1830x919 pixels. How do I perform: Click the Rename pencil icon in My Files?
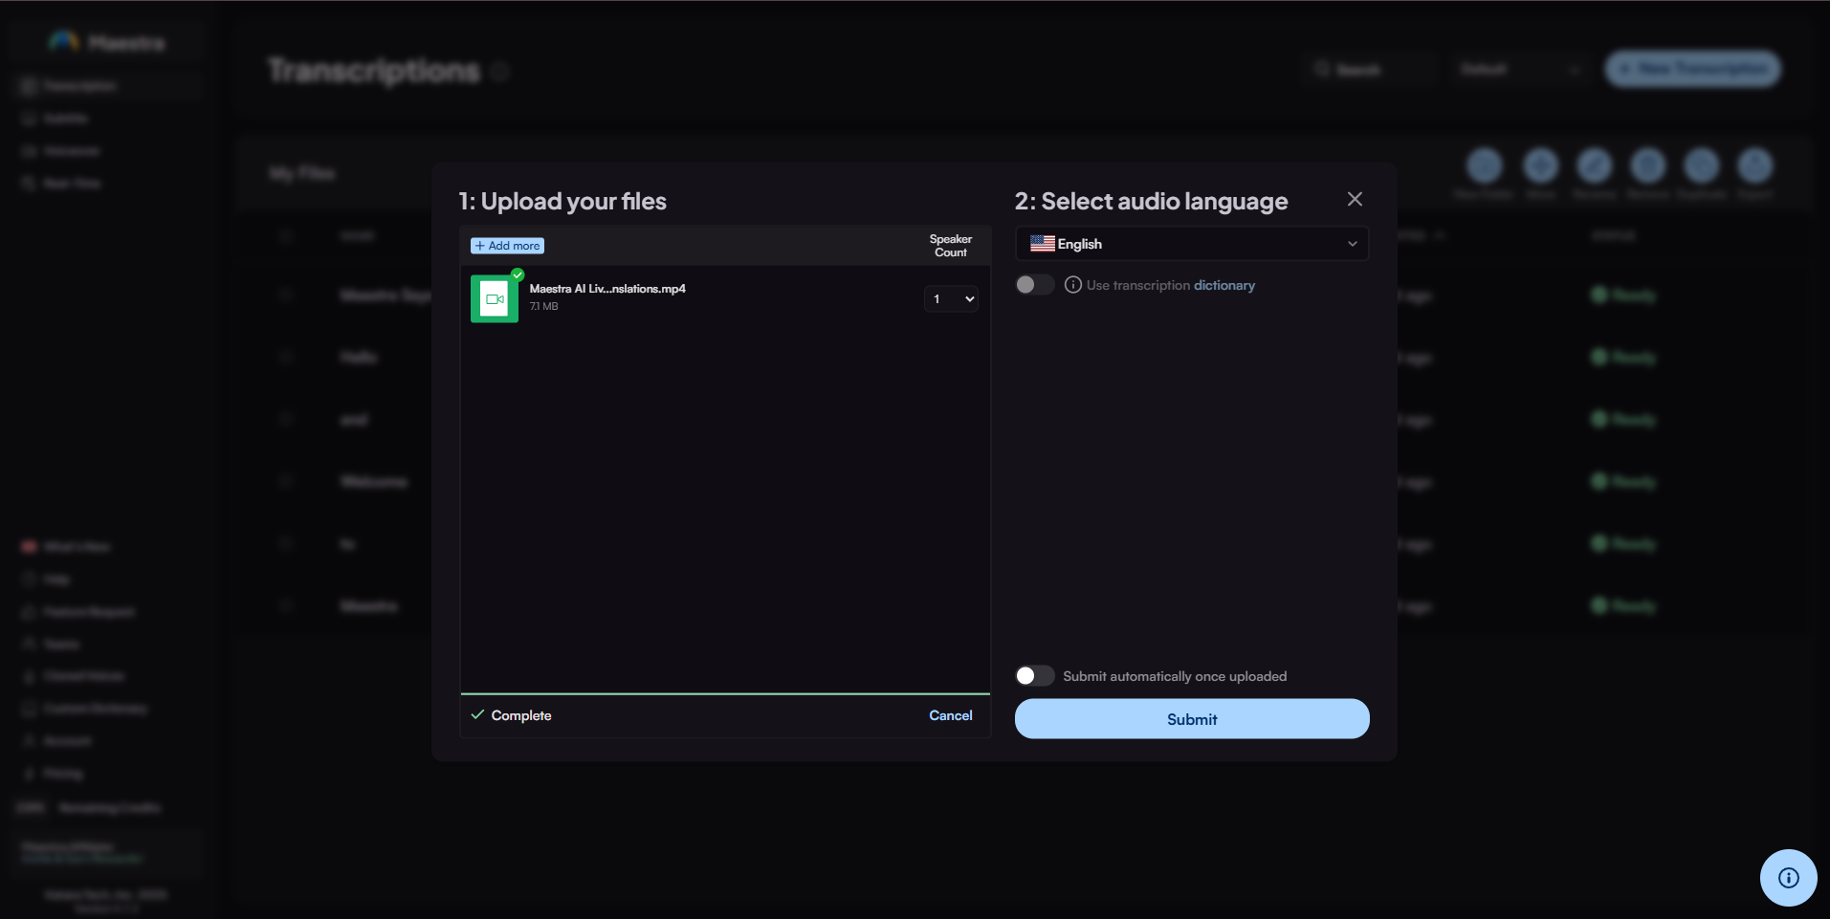click(x=1594, y=166)
